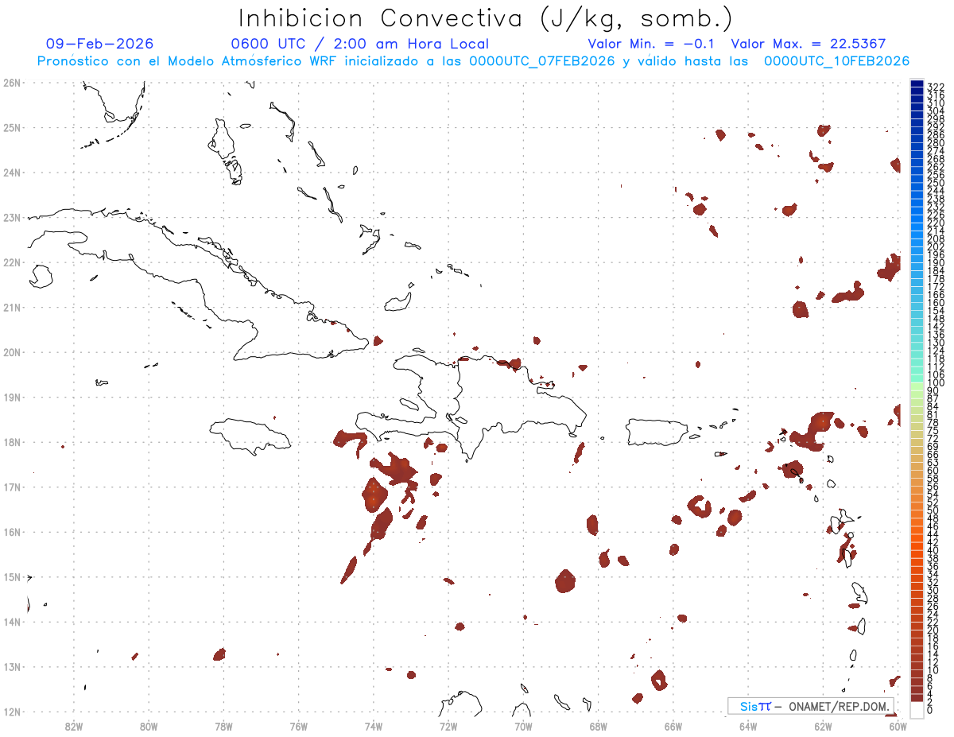Click the darkest blue swatch atop the color scale
The image size is (954, 737).
coord(917,83)
